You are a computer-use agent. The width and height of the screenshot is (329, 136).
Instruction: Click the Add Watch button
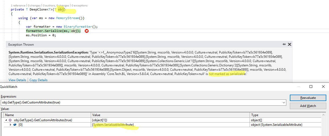point(308,106)
